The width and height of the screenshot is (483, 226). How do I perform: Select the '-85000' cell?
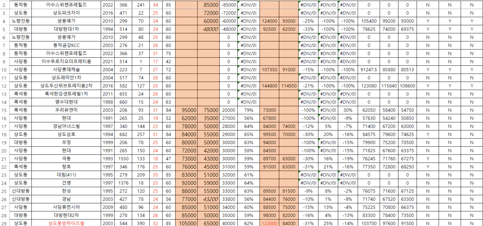pyautogui.click(x=229, y=6)
